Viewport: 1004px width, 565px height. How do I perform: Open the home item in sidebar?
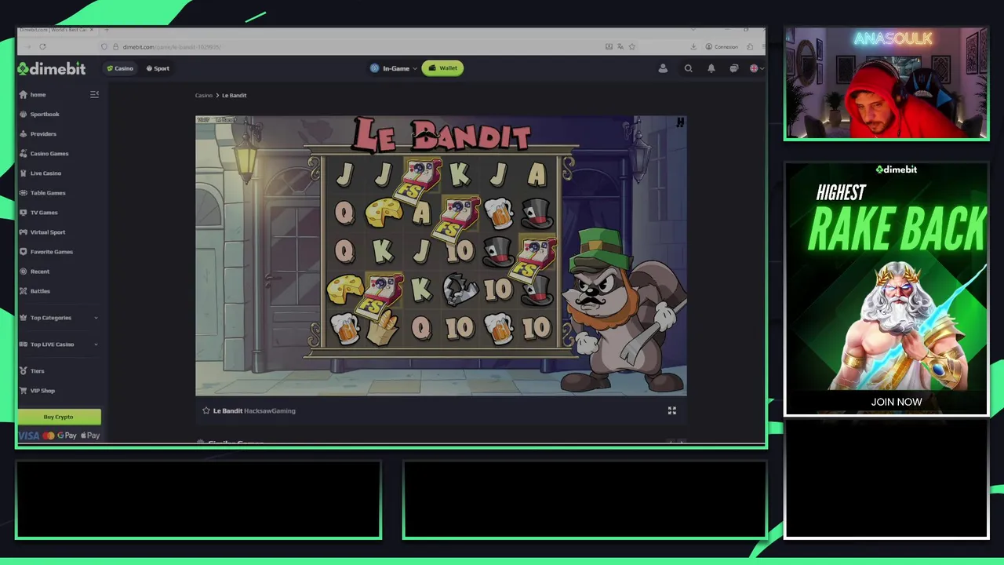(x=34, y=94)
